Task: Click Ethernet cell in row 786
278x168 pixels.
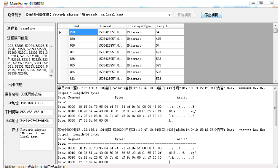Action: click(x=141, y=59)
